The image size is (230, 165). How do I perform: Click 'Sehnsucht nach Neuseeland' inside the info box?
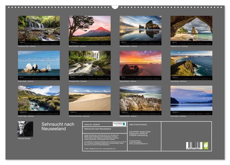[98, 129]
